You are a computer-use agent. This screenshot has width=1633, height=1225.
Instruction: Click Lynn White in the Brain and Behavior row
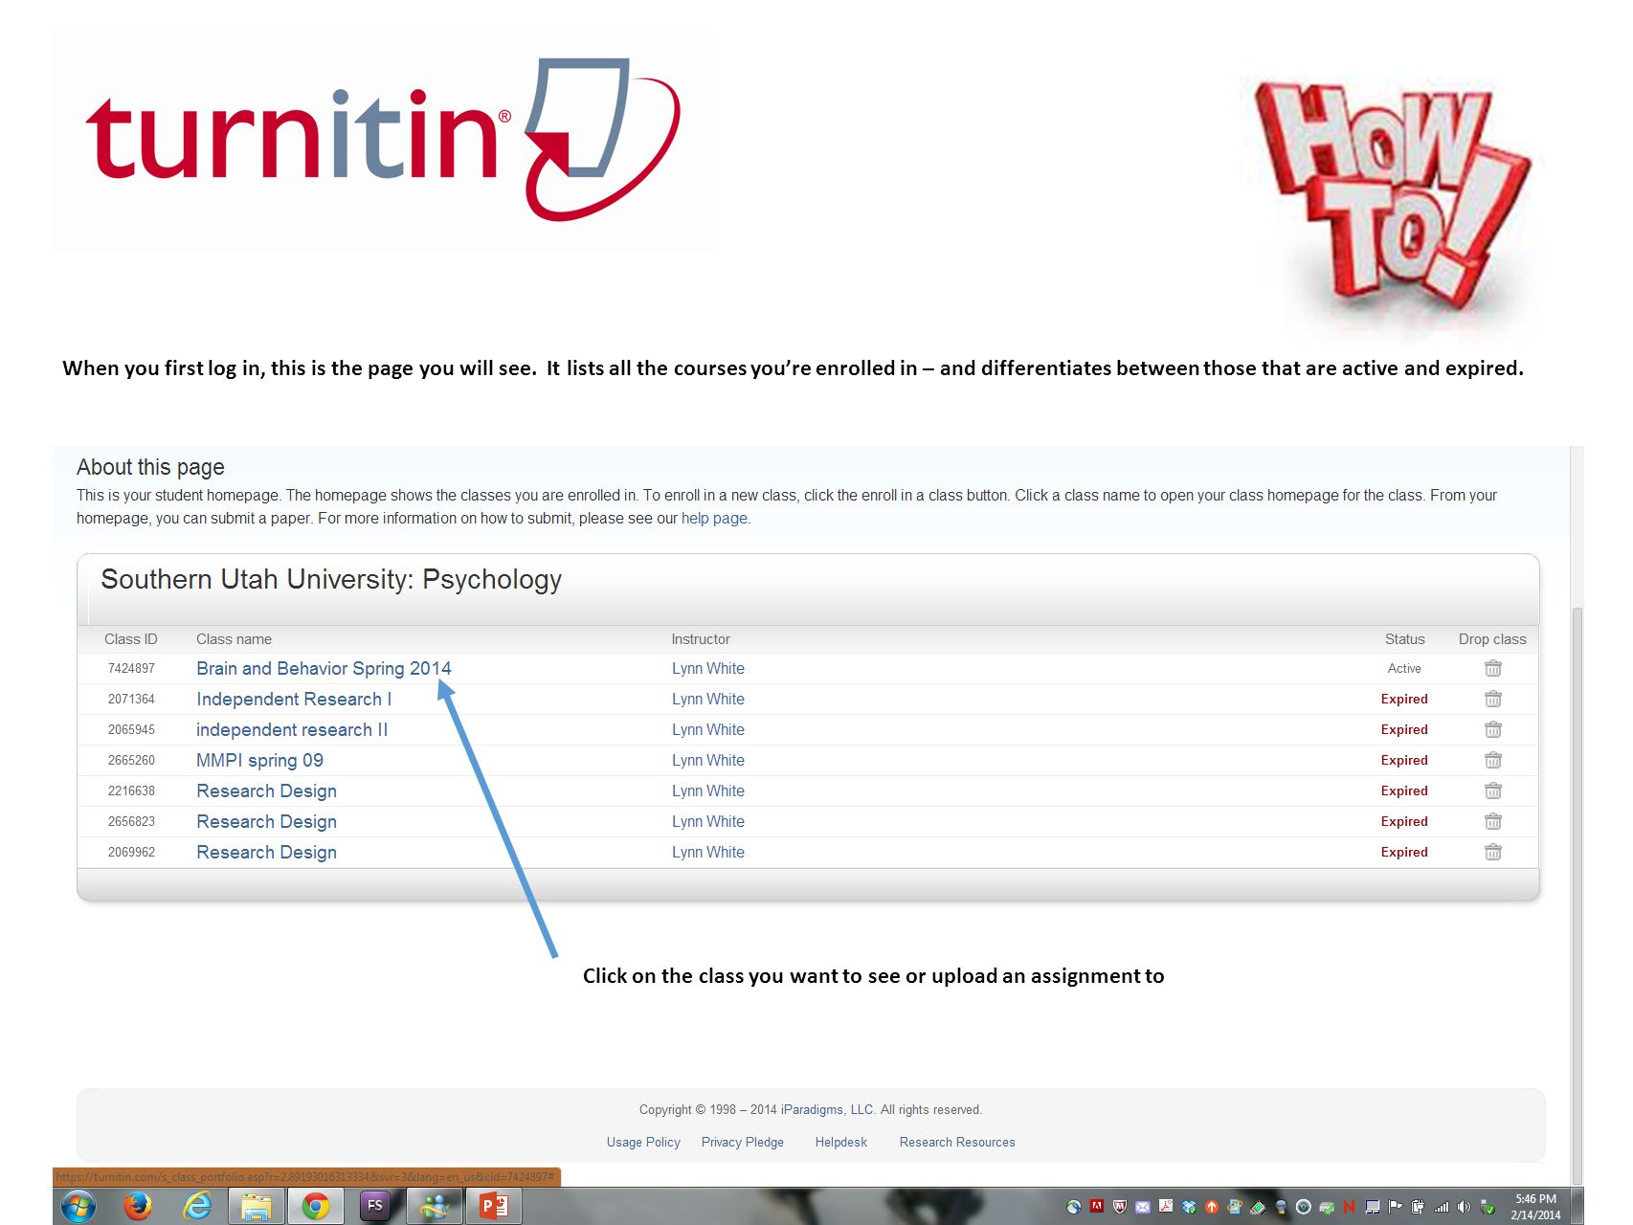click(708, 668)
